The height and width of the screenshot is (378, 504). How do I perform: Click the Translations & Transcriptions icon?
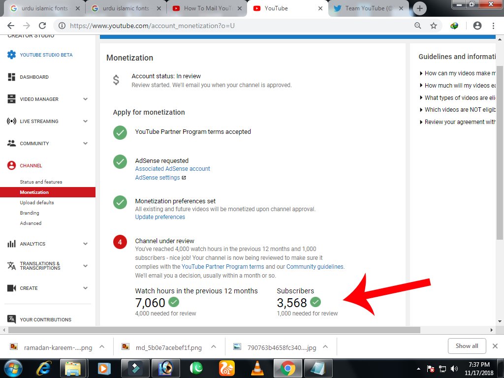click(12, 266)
